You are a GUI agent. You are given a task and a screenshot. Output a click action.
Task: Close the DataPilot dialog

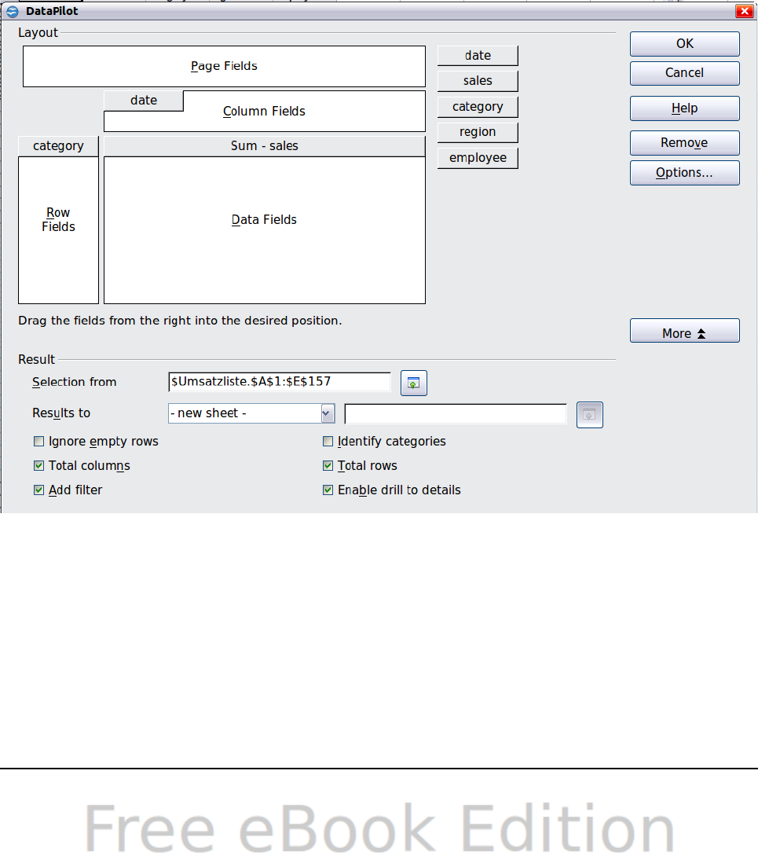744,11
